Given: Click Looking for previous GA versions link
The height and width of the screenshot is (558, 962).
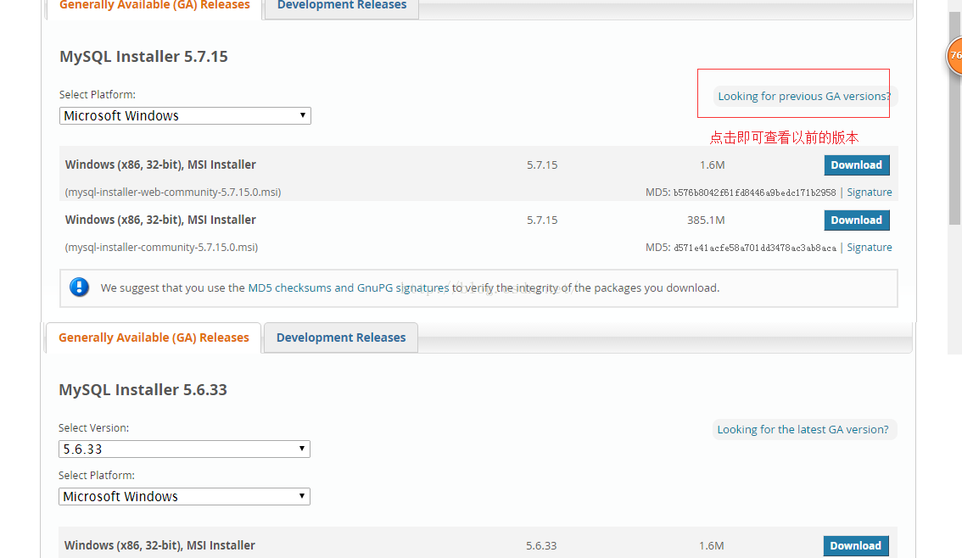Looking at the screenshot, I should 803,97.
